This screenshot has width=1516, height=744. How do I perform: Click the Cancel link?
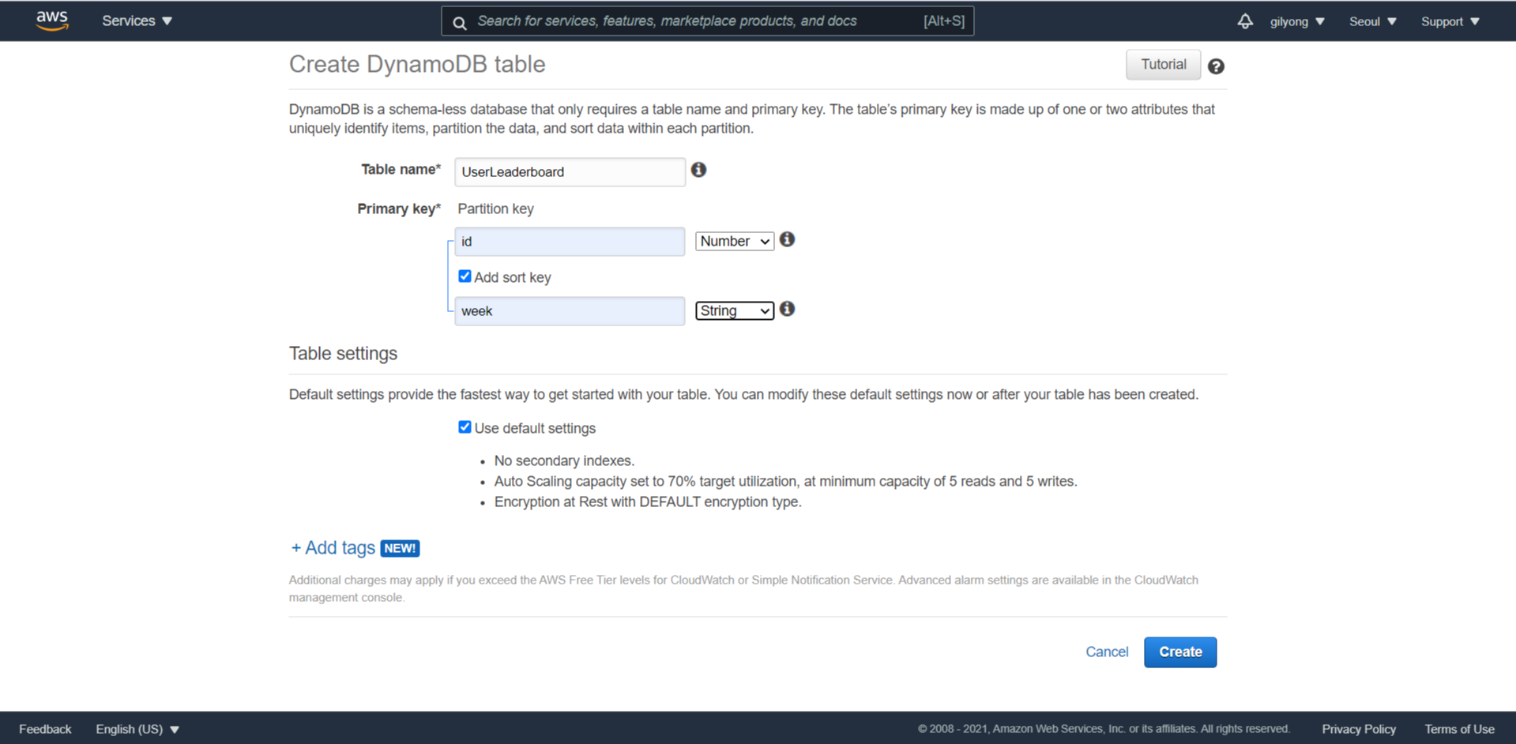pos(1107,652)
